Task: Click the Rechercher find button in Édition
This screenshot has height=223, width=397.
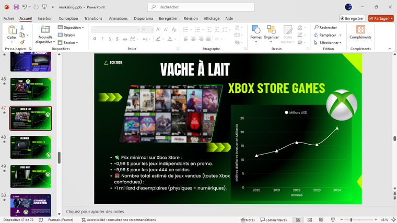Action: tap(325, 27)
